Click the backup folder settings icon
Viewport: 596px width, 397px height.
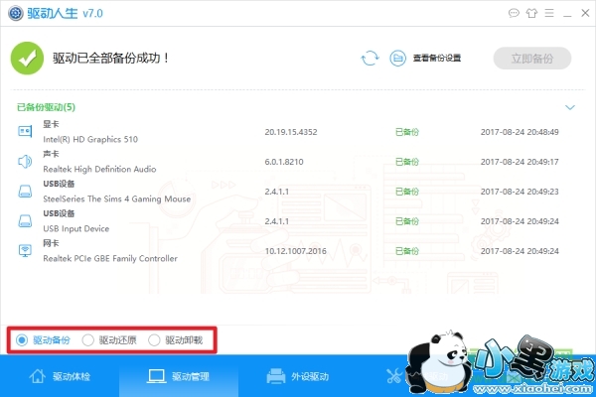tap(398, 59)
